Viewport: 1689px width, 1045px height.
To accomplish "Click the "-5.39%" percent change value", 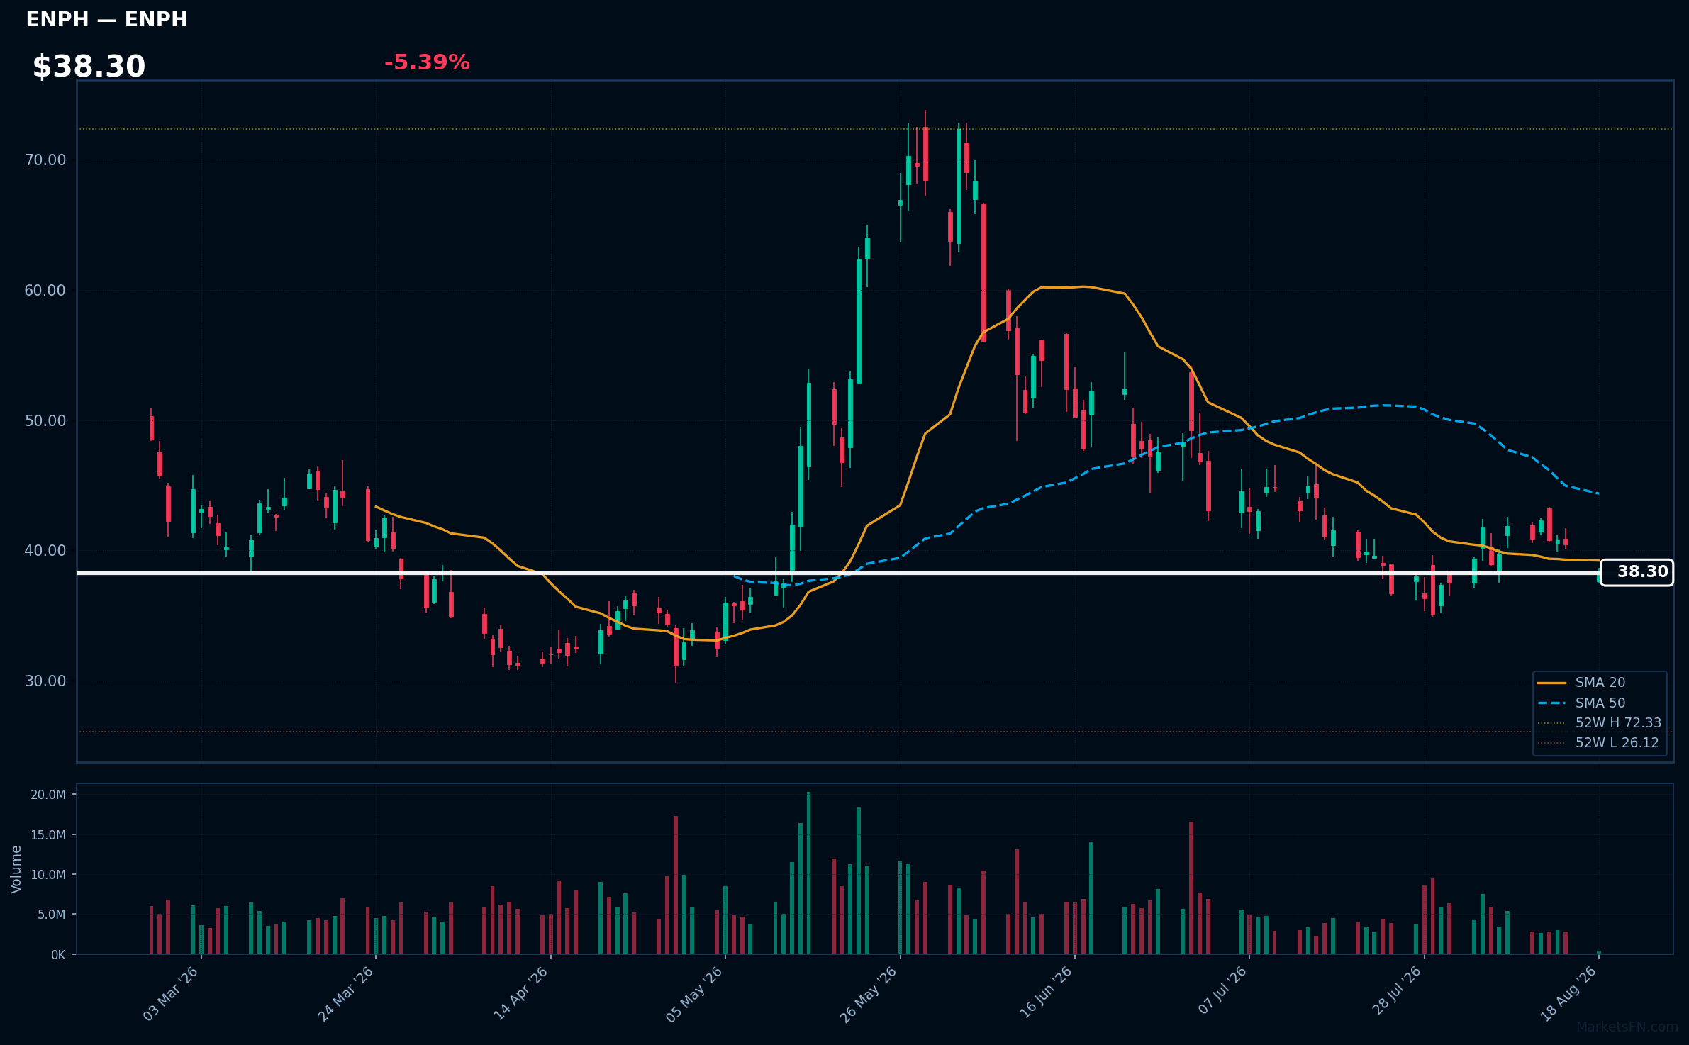I will click(x=427, y=62).
